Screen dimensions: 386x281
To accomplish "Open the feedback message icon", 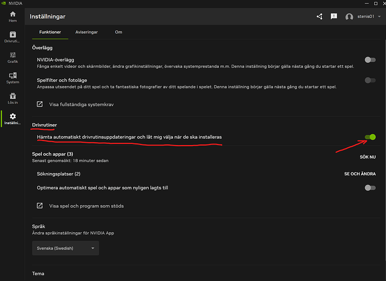I will 334,16.
